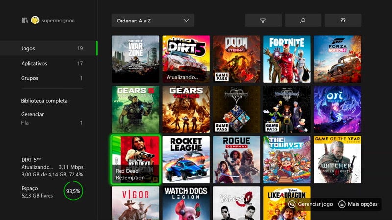Viewport: 392px width, 220px height.
Task: Select the Rogue Company tile
Action: 237,160
